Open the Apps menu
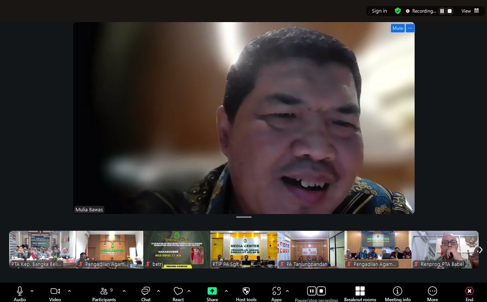 (277, 294)
